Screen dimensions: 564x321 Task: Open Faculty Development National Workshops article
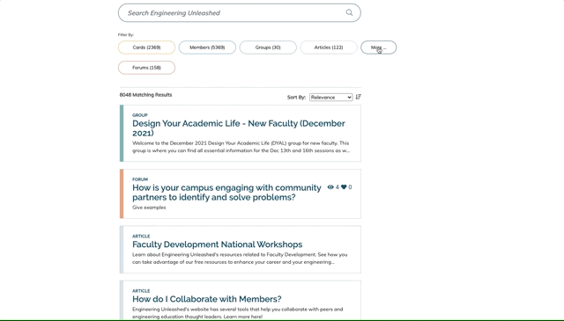tap(218, 244)
